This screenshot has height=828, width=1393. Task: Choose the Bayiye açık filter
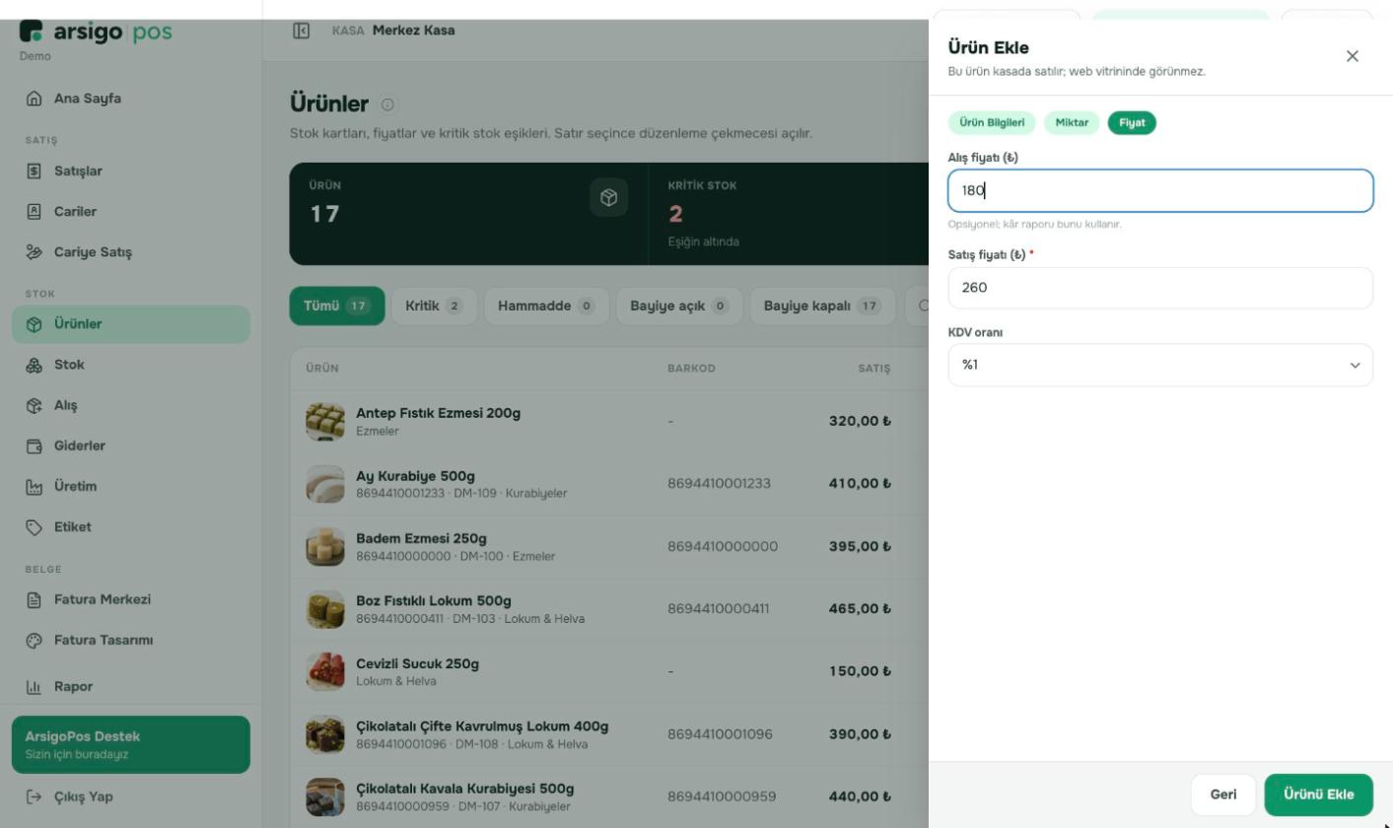pos(679,306)
